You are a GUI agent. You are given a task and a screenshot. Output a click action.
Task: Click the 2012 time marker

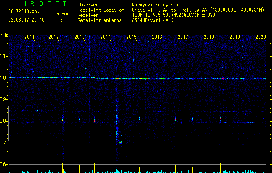click(x=54, y=37)
